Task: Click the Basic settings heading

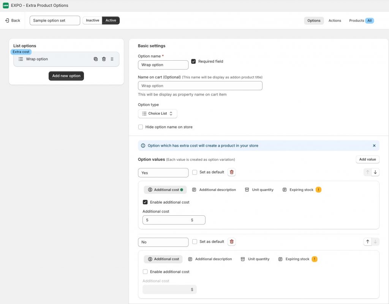Action: (152, 46)
